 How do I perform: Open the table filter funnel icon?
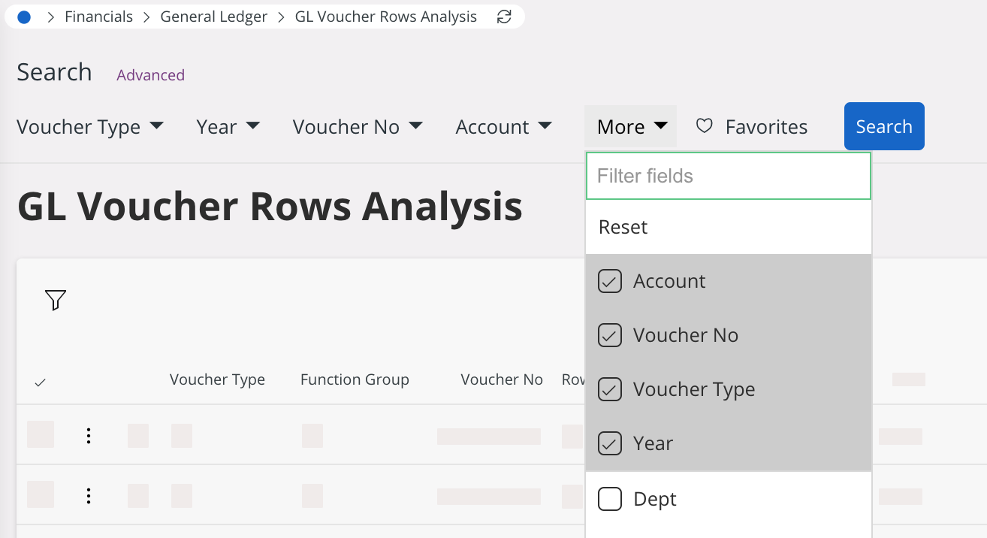[56, 301]
